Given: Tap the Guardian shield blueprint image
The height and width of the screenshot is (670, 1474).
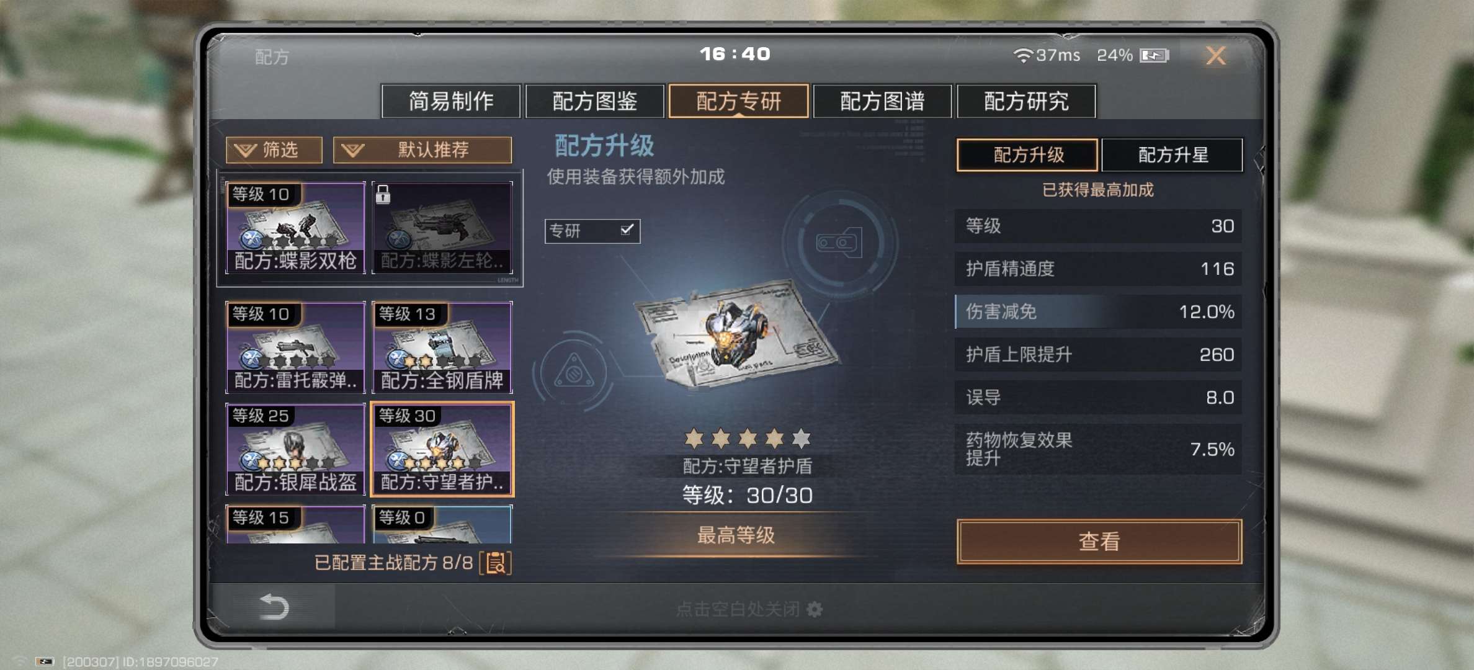Looking at the screenshot, I should [x=736, y=336].
